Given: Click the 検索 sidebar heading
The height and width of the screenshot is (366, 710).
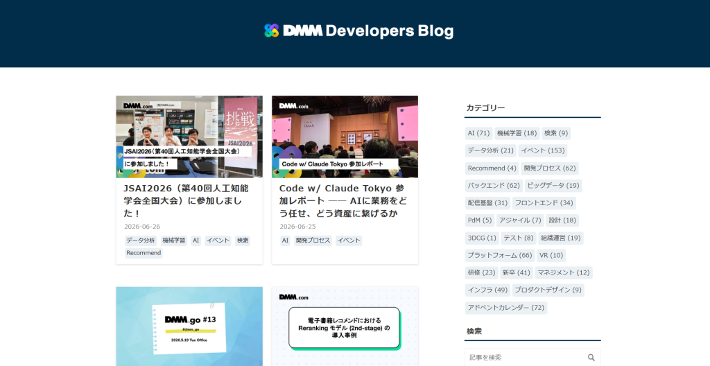Looking at the screenshot, I should (x=474, y=331).
